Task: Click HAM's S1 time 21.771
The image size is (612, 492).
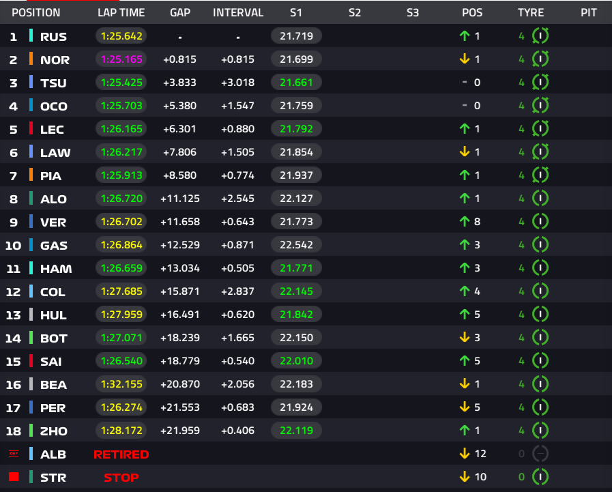Action: (x=296, y=268)
